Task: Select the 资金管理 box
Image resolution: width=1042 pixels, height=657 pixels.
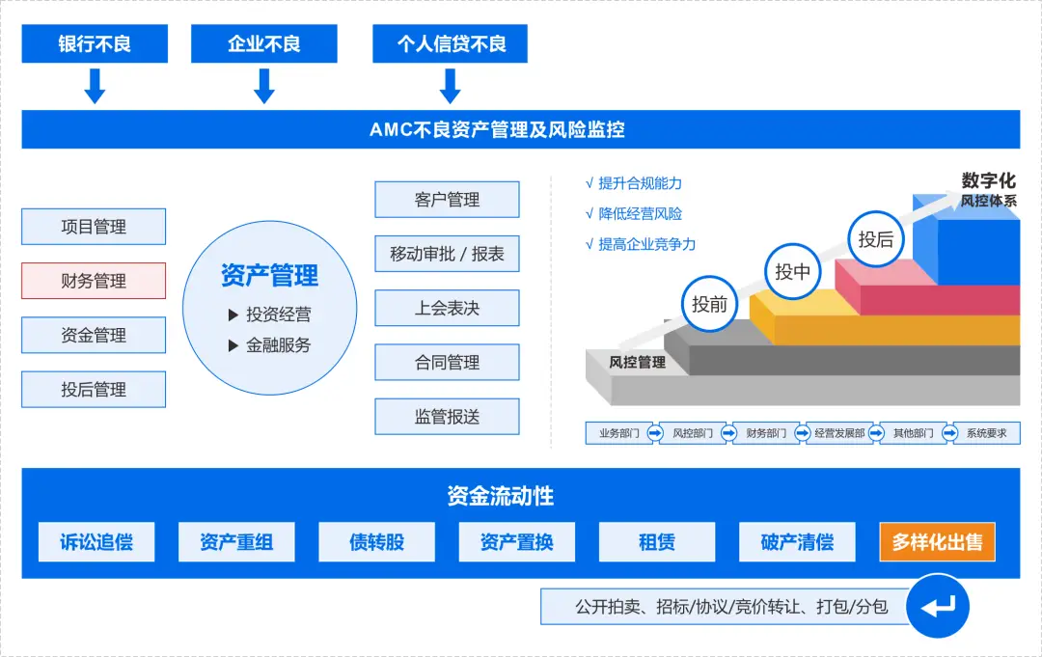Action: tap(94, 335)
